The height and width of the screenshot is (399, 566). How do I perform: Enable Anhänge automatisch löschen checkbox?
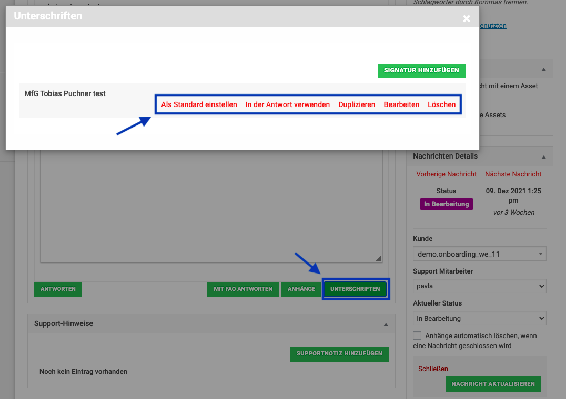417,335
